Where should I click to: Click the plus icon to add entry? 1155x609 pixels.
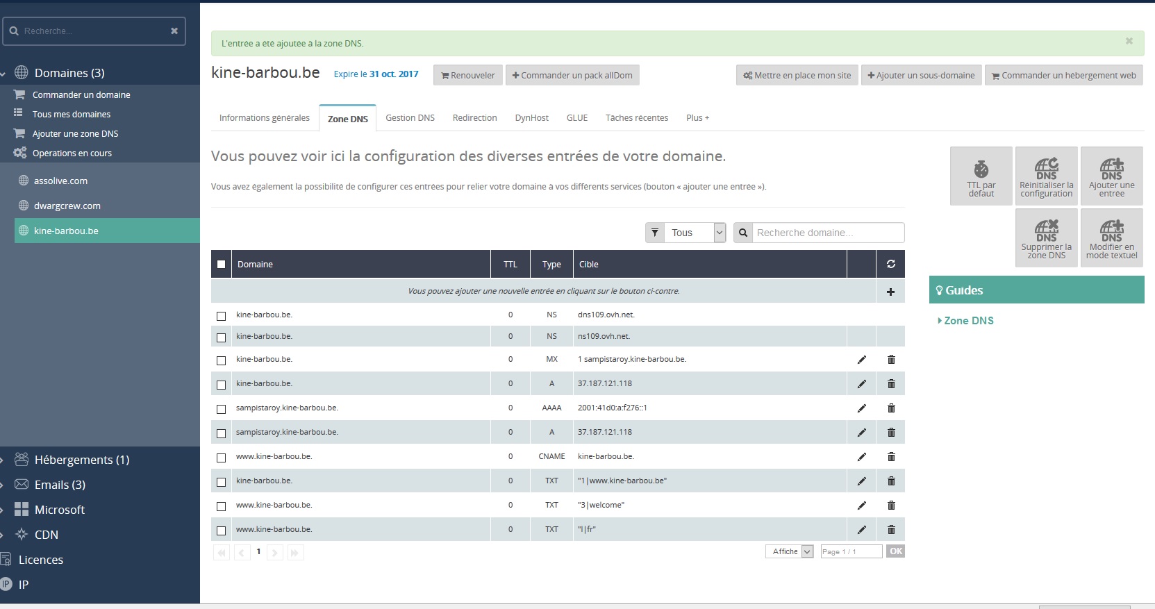890,292
